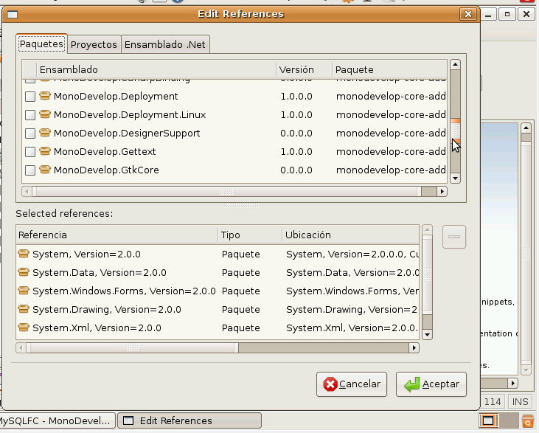The width and height of the screenshot is (539, 433).
Task: Click left arrow of assemblies horizontal scrollbar
Action: pyautogui.click(x=27, y=192)
